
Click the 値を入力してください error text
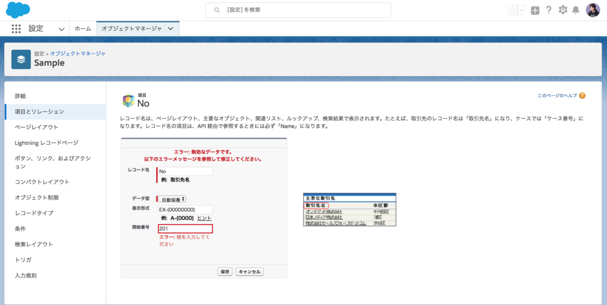[184, 241]
